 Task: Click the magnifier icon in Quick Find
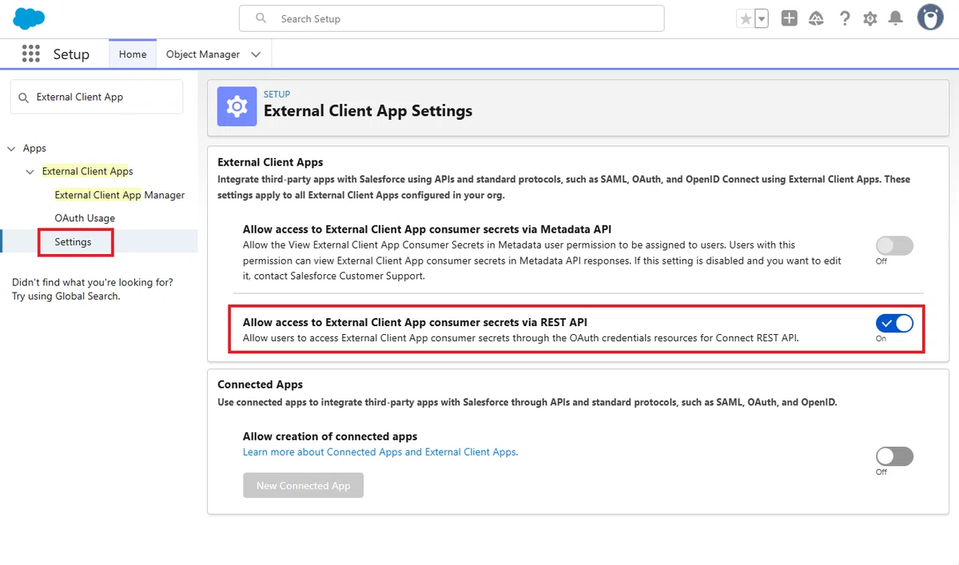pos(23,97)
